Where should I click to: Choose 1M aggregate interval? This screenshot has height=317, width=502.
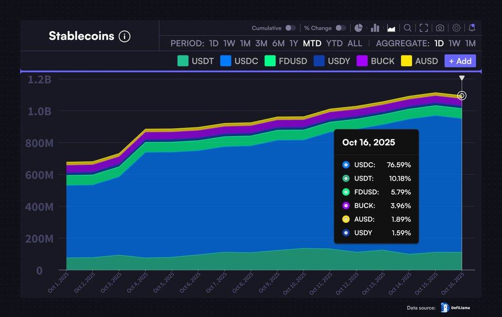470,43
